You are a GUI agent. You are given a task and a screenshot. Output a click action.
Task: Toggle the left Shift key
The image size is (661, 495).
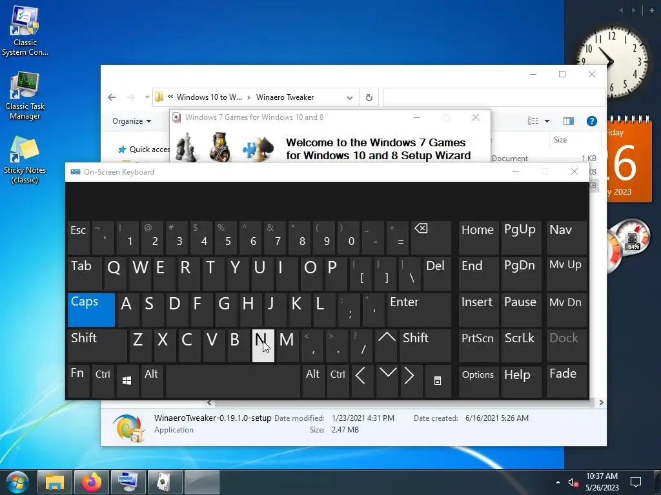[x=97, y=345]
